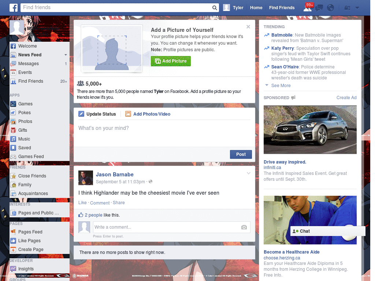Click the Welcome sidebar icon

13,46
